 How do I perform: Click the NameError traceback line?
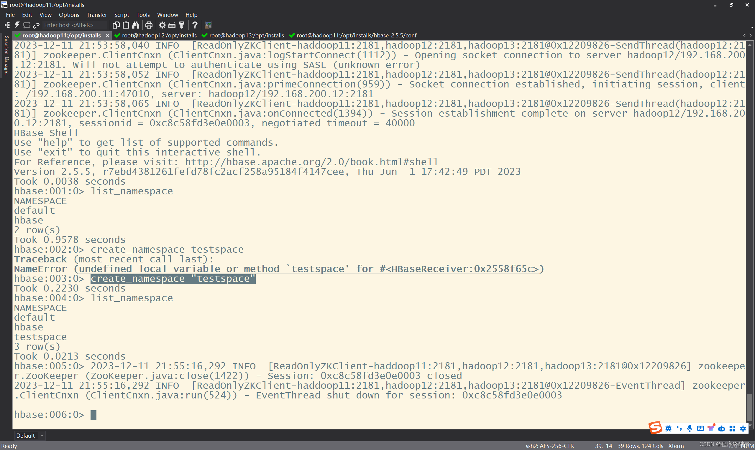279,269
